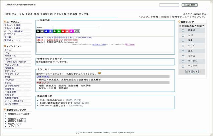Image resolution: width=213 pixels, height=136 pixels.
Task: Select the red color option in shoutbox
Action: 63,31
